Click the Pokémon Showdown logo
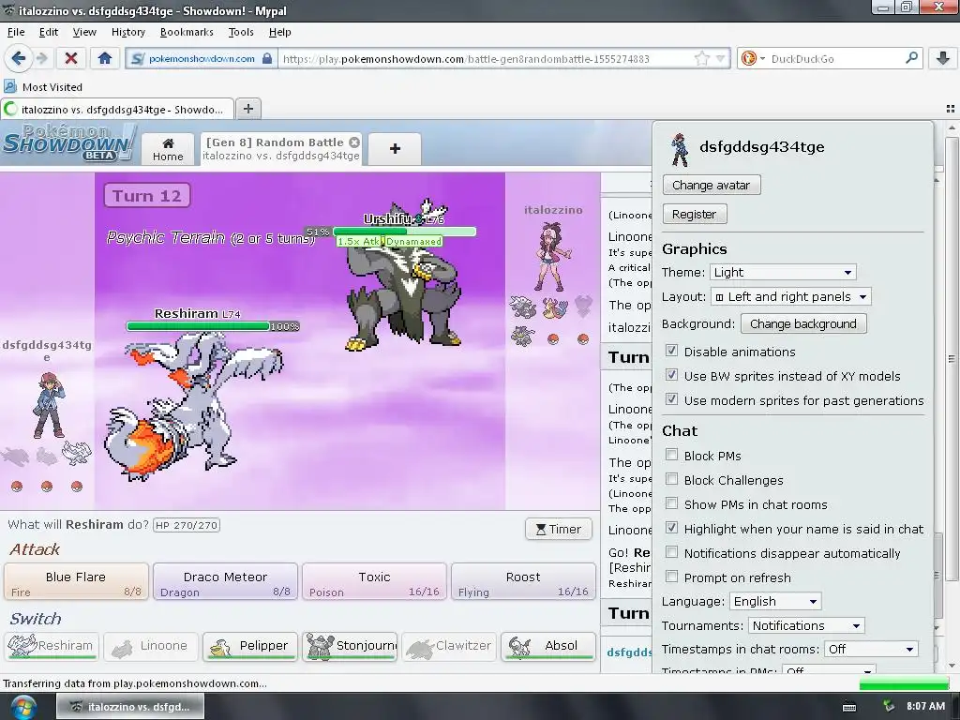The height and width of the screenshot is (720, 960). pos(68,143)
